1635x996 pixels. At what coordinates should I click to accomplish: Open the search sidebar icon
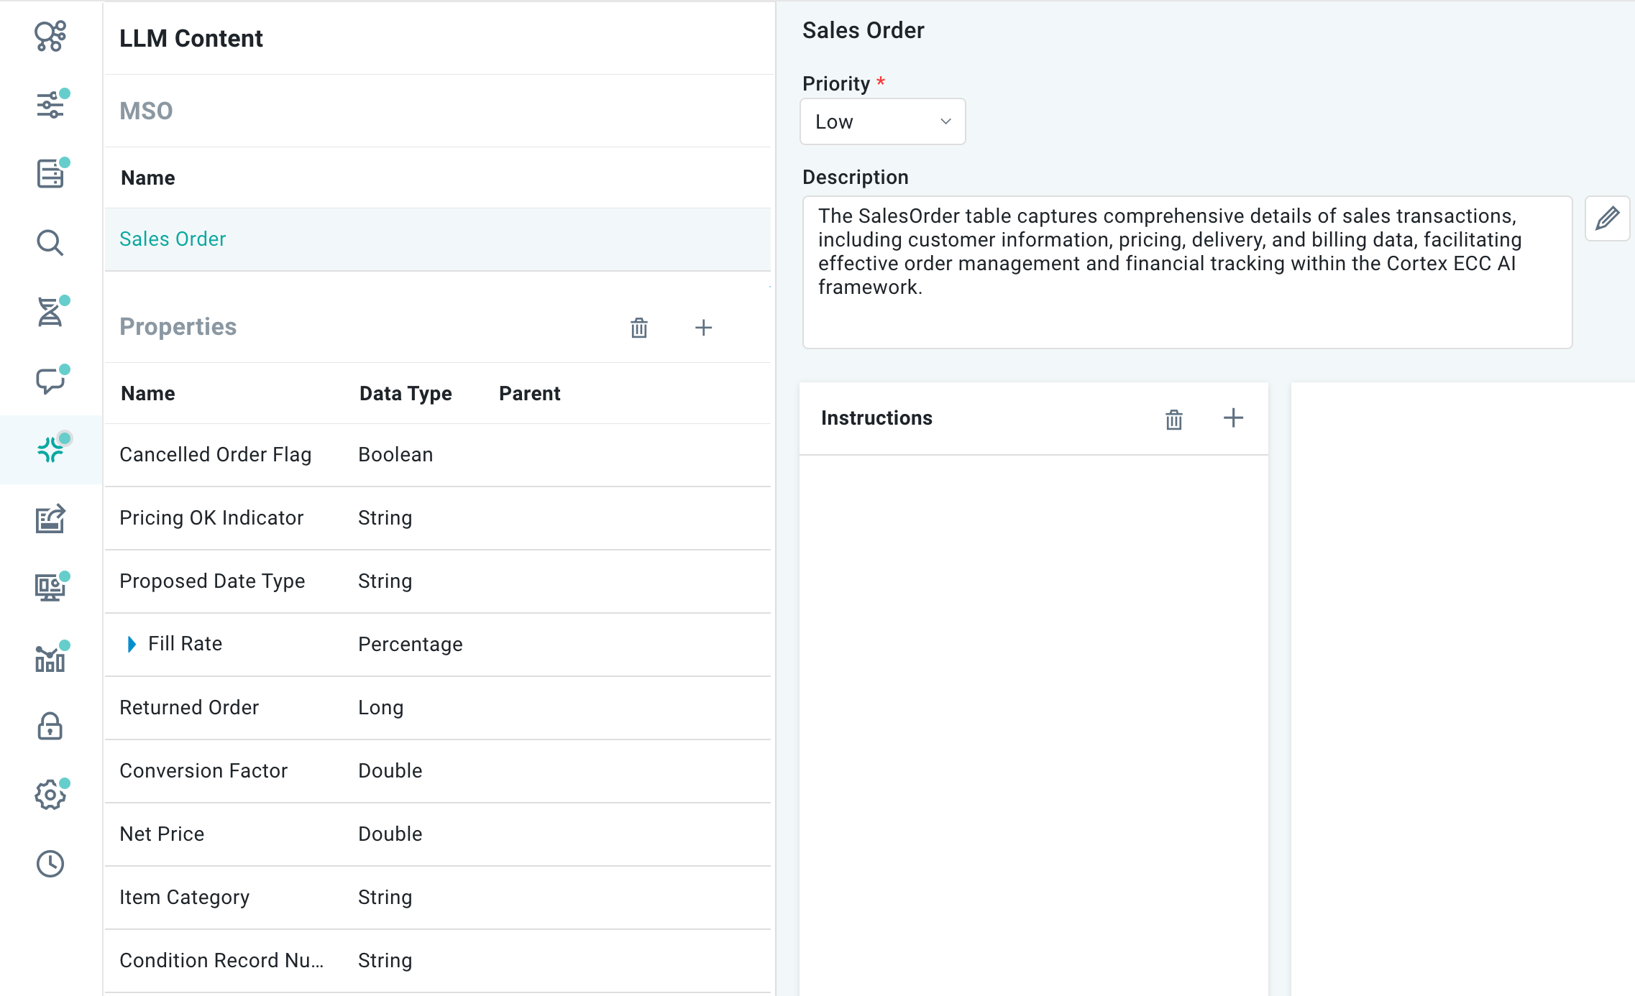[x=50, y=243]
